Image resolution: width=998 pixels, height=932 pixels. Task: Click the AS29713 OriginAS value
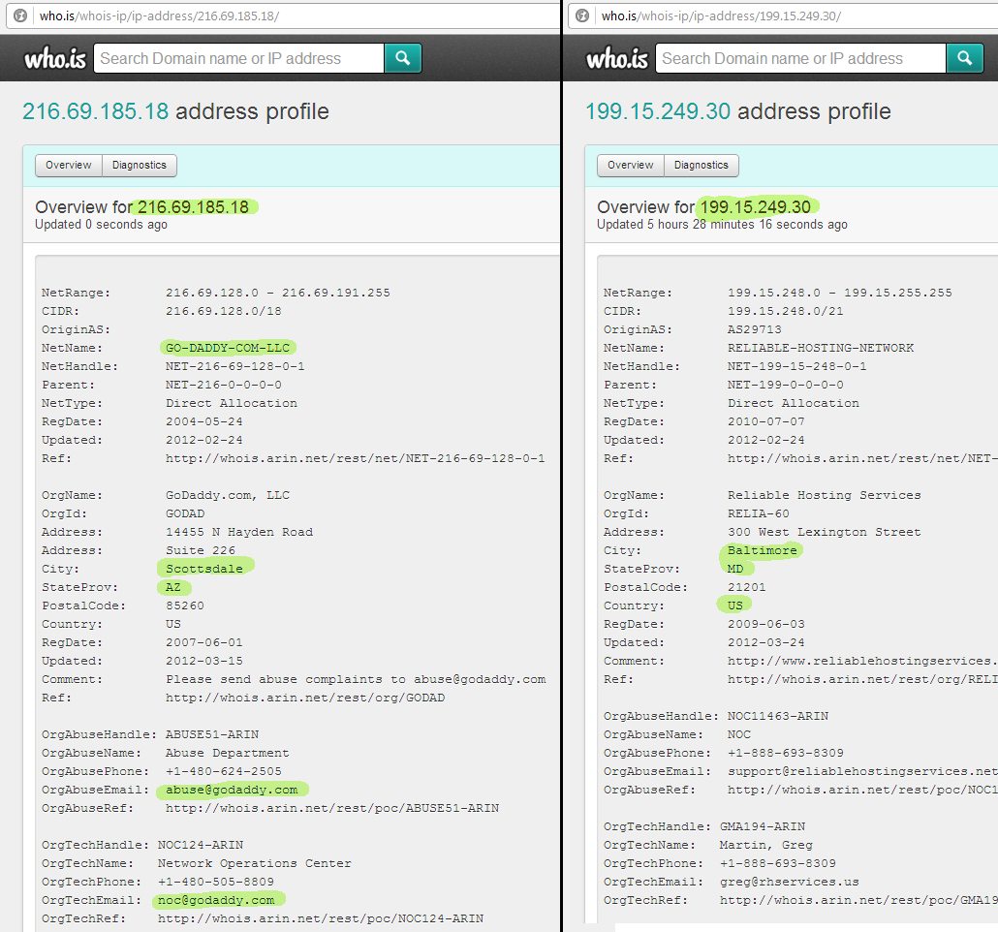(x=754, y=329)
